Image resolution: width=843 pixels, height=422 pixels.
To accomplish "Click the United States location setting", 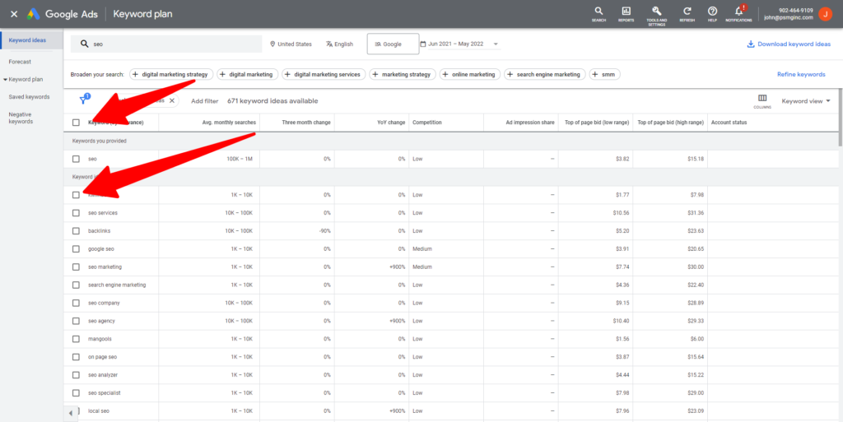I will click(x=291, y=44).
